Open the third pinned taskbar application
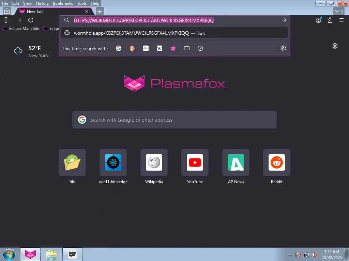 click(x=73, y=254)
